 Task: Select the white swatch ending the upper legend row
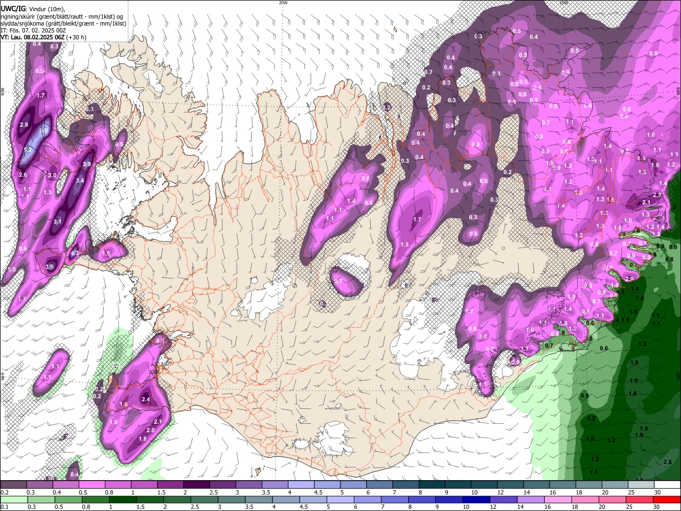667,485
